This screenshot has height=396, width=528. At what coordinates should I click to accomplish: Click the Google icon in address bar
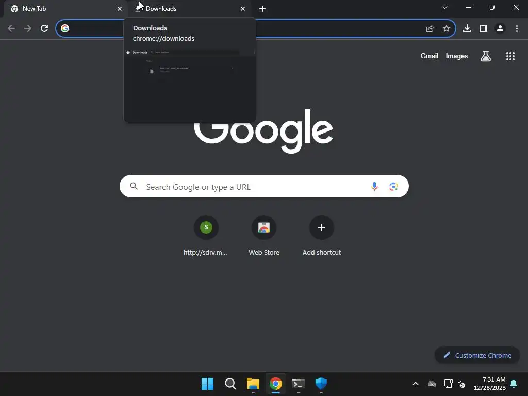pyautogui.click(x=65, y=28)
